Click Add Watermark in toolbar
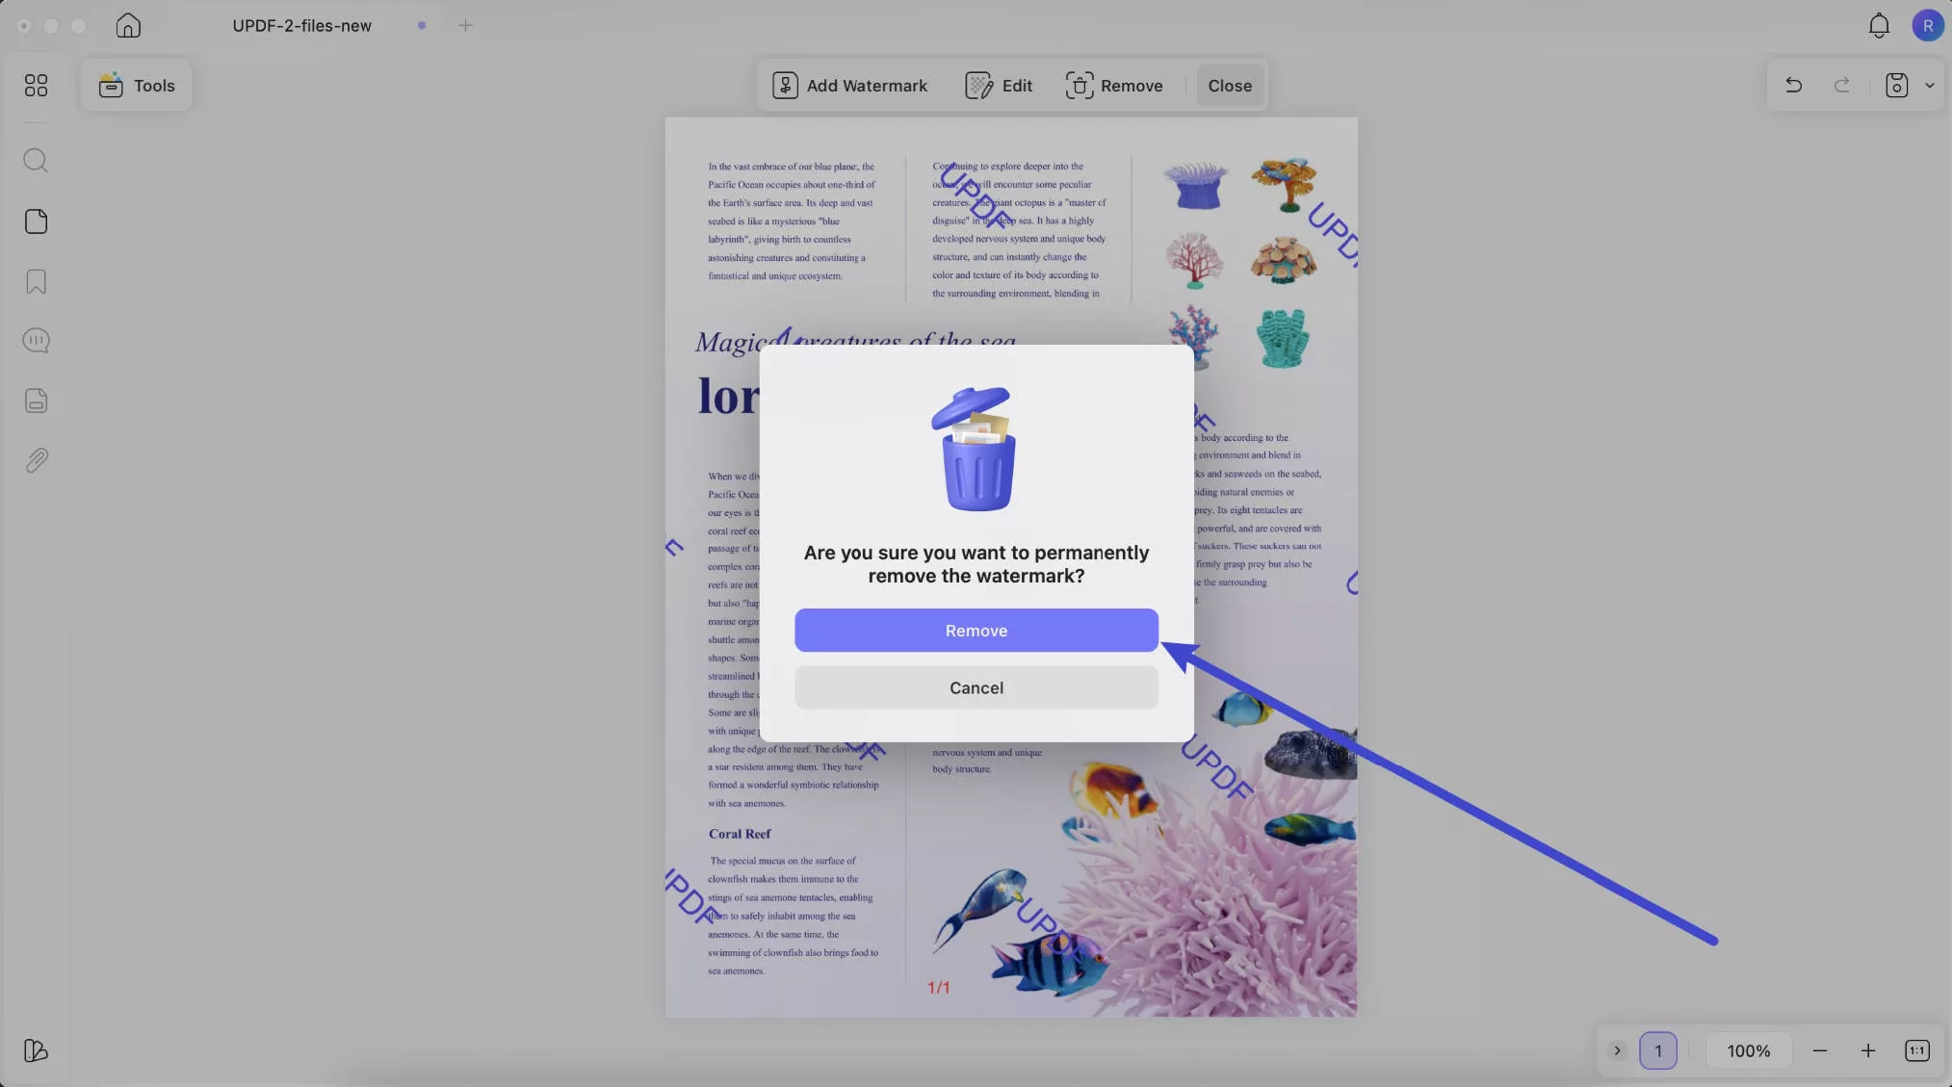The width and height of the screenshot is (1952, 1087). pos(849,86)
